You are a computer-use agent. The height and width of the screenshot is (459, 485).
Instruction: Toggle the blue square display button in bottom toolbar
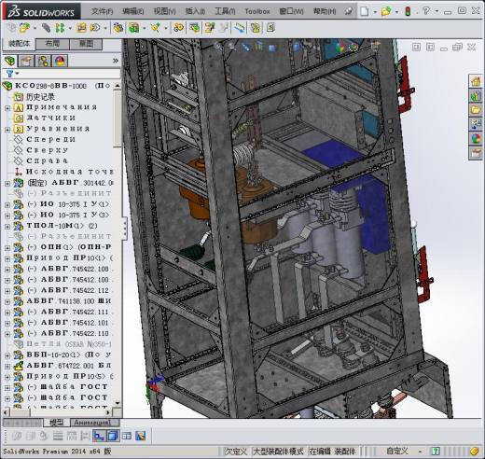pyautogui.click(x=113, y=436)
